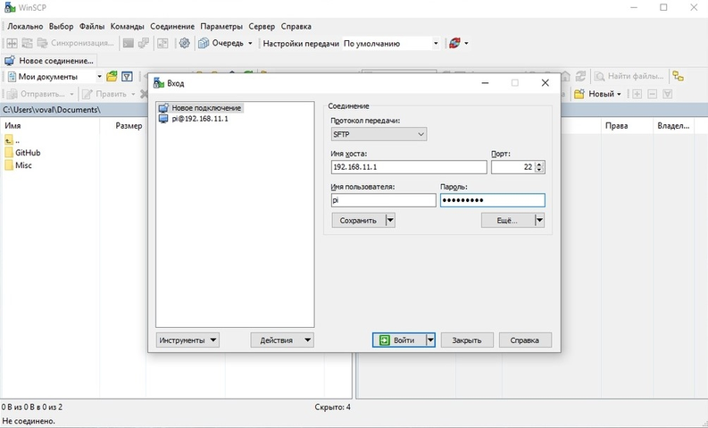Click the filter icon in local panel toolbar
The width and height of the screenshot is (708, 428).
pos(128,77)
